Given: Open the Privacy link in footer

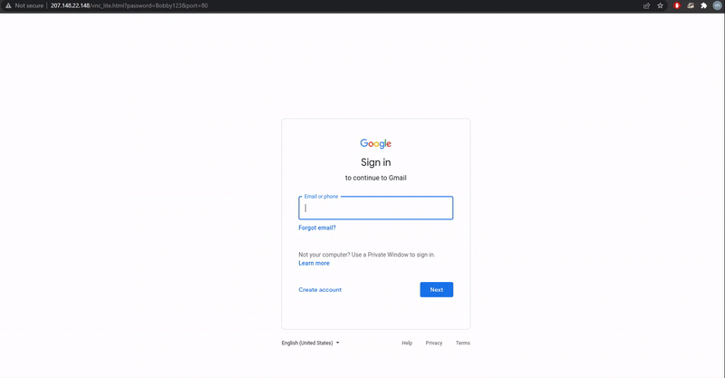Looking at the screenshot, I should (x=434, y=343).
